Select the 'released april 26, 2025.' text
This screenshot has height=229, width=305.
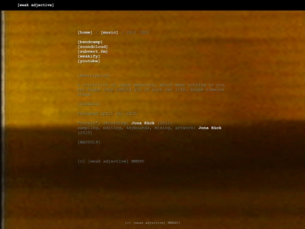point(108,114)
